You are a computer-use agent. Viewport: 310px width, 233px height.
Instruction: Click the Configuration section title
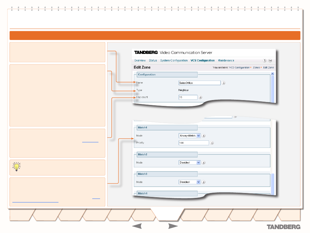click(147, 74)
